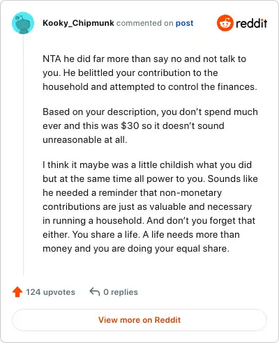279x343 pixels.
Task: Click paragraph beginning "I think it maybe"
Action: (150, 206)
